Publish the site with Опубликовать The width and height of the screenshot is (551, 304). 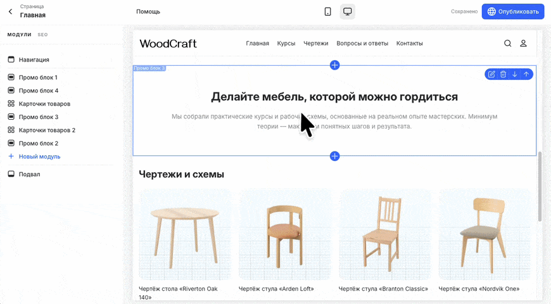pos(513,11)
